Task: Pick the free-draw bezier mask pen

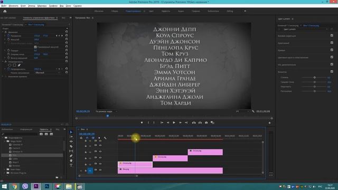Action: coord(19,65)
